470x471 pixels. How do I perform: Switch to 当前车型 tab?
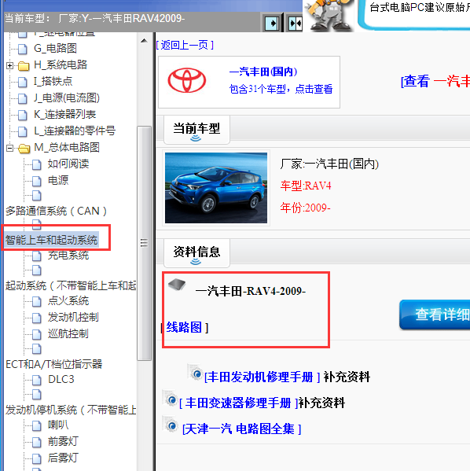coord(196,130)
